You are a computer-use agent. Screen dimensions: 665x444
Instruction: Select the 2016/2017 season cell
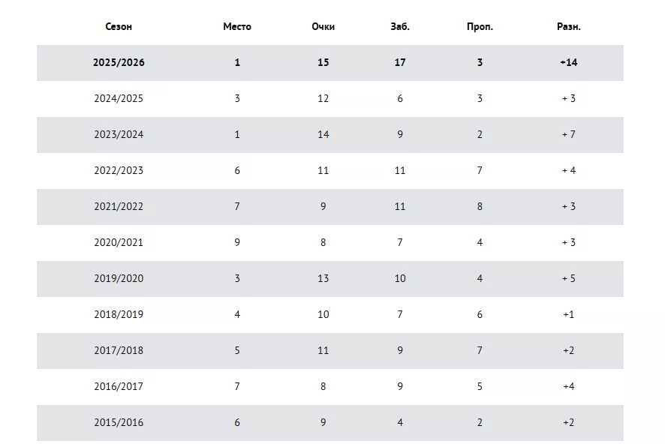(x=119, y=386)
